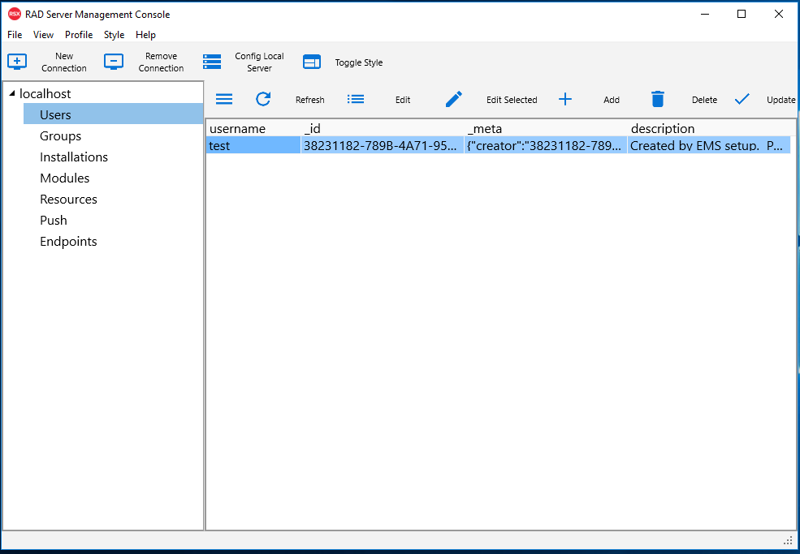
Task: Click the Update text button
Action: click(x=781, y=100)
